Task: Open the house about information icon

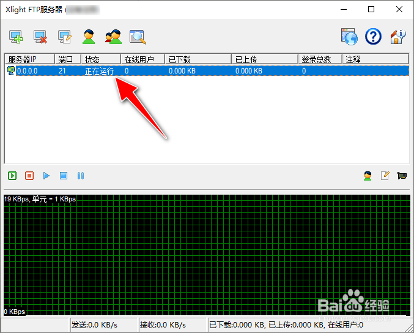Action: pyautogui.click(x=397, y=37)
